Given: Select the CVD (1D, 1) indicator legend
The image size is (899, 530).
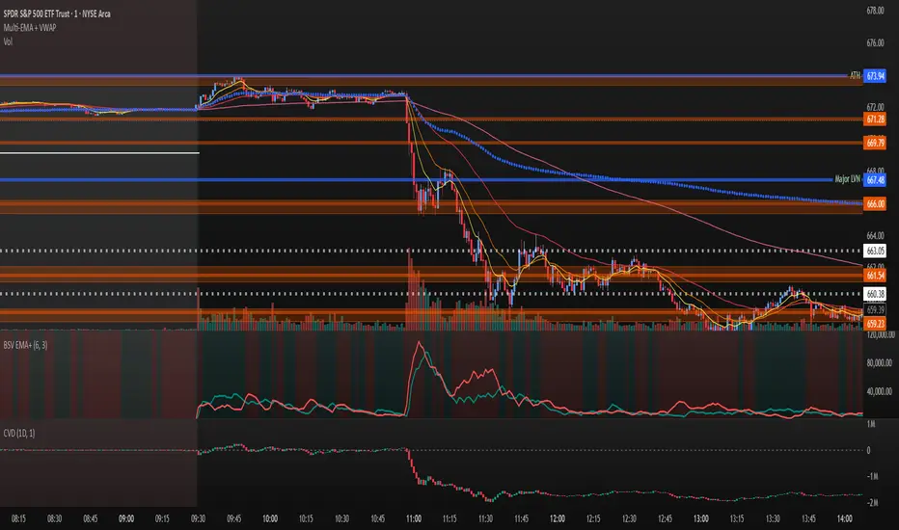Looking at the screenshot, I should (x=19, y=434).
